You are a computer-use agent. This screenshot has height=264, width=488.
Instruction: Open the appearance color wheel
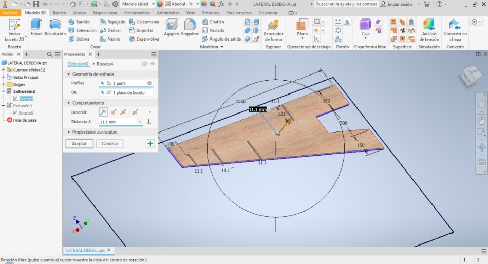(160, 4)
